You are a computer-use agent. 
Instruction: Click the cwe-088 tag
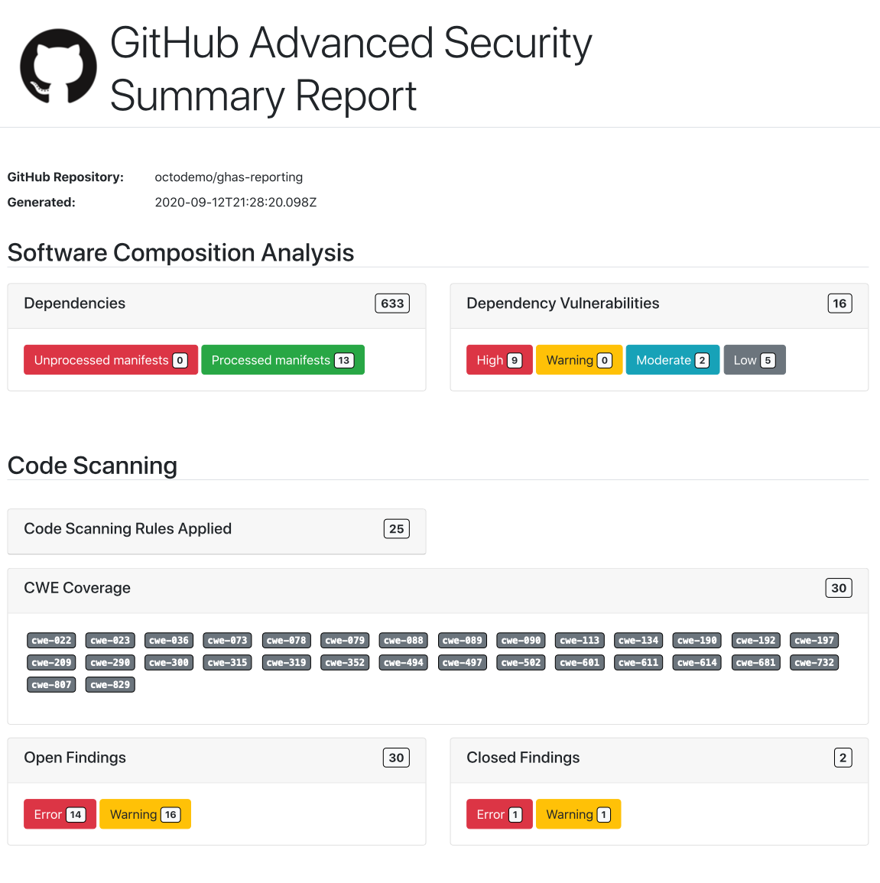(404, 641)
